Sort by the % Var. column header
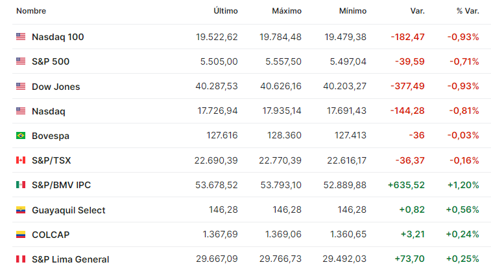Image resolution: width=491 pixels, height=269 pixels. [x=468, y=11]
